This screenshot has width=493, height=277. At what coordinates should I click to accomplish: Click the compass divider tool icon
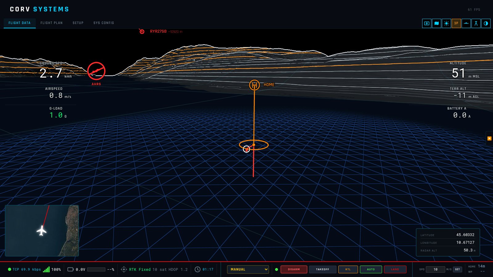tap(476, 23)
